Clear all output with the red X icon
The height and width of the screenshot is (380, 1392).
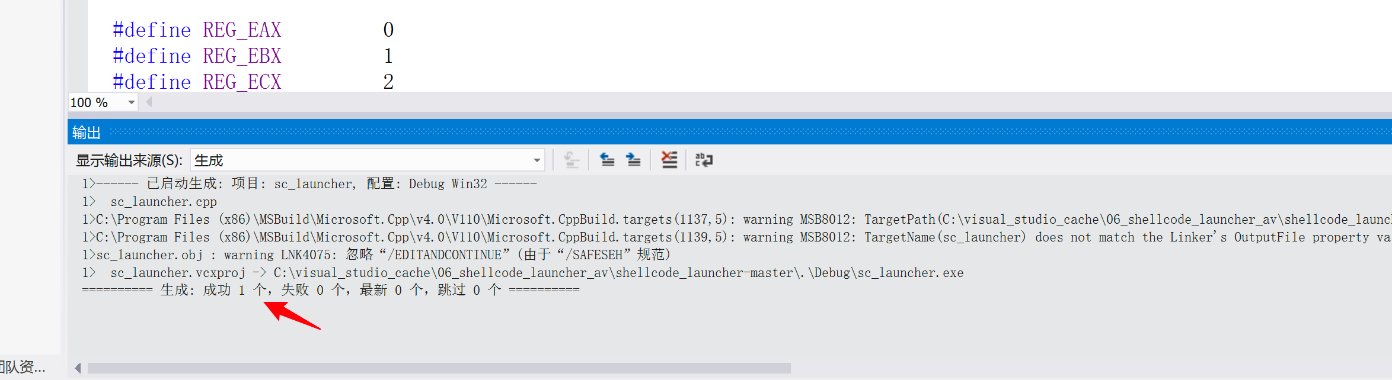pos(669,160)
